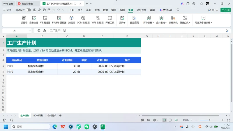Adjust the zoom slider handle

pyautogui.click(x=209, y=120)
